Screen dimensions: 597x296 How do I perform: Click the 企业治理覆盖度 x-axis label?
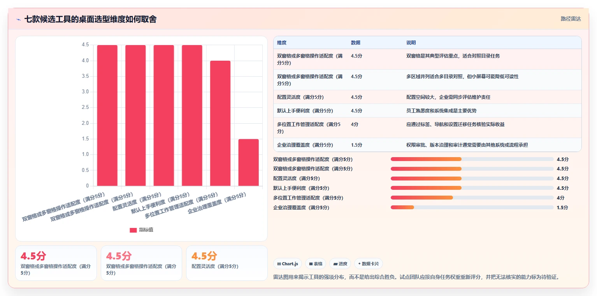218,203
